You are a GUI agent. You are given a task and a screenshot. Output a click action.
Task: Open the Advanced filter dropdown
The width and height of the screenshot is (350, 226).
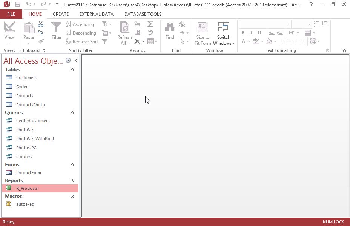(106, 33)
